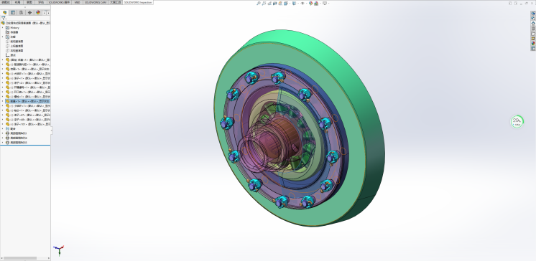Switch to the Sketch (草图) tab
This screenshot has width=536, height=261.
(x=29, y=2)
